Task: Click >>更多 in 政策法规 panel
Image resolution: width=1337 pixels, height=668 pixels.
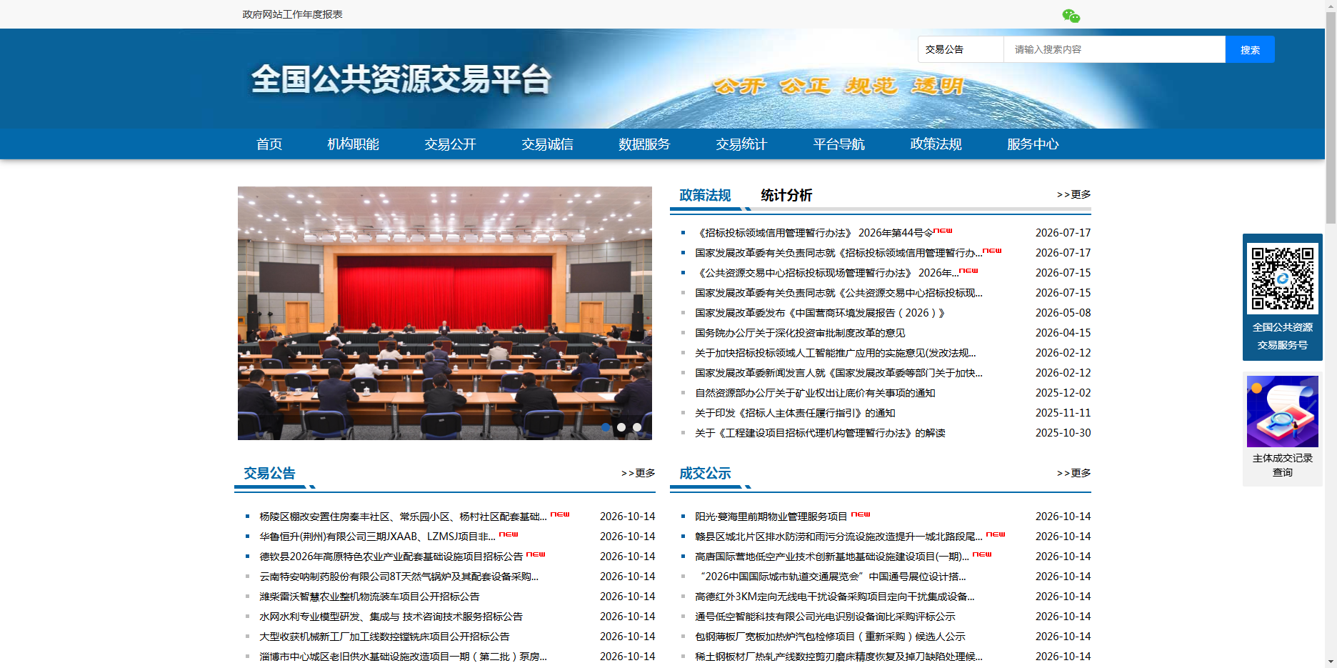Action: [1073, 194]
